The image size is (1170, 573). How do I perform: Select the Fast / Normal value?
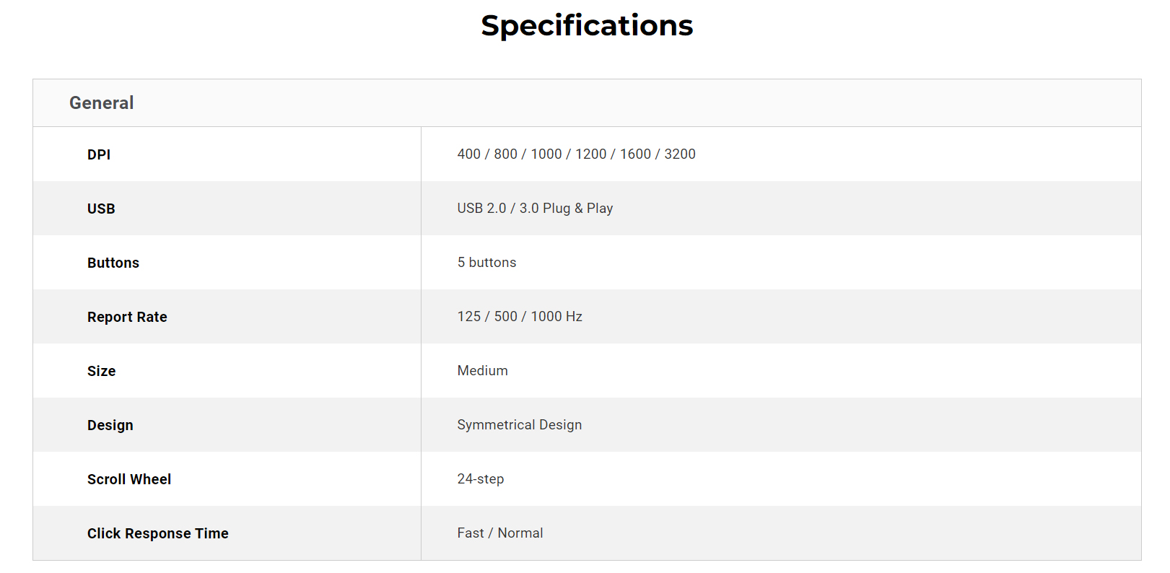pos(500,533)
